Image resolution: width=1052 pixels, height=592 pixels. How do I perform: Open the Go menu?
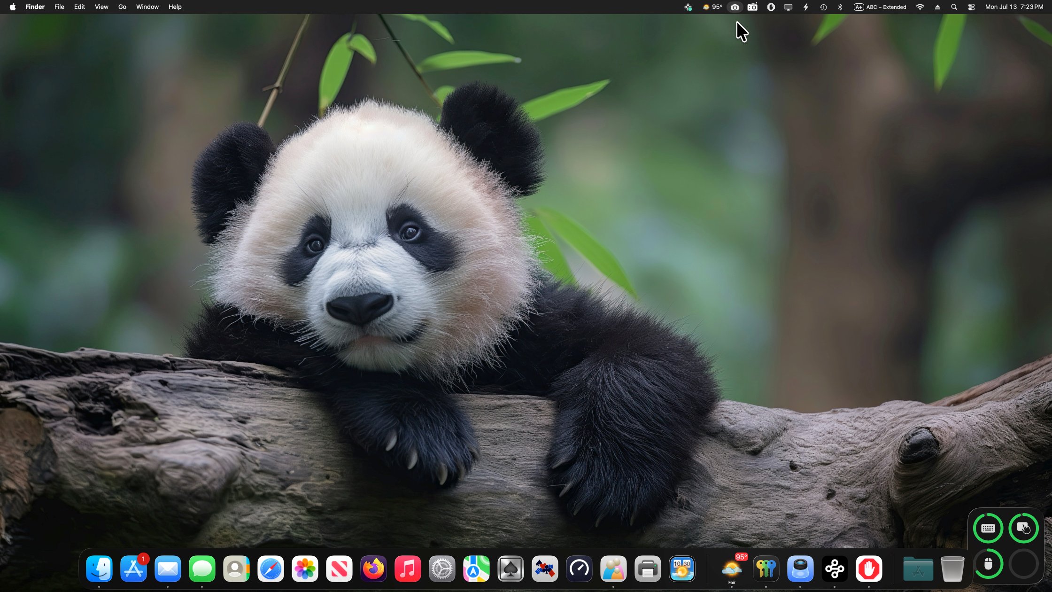[122, 7]
